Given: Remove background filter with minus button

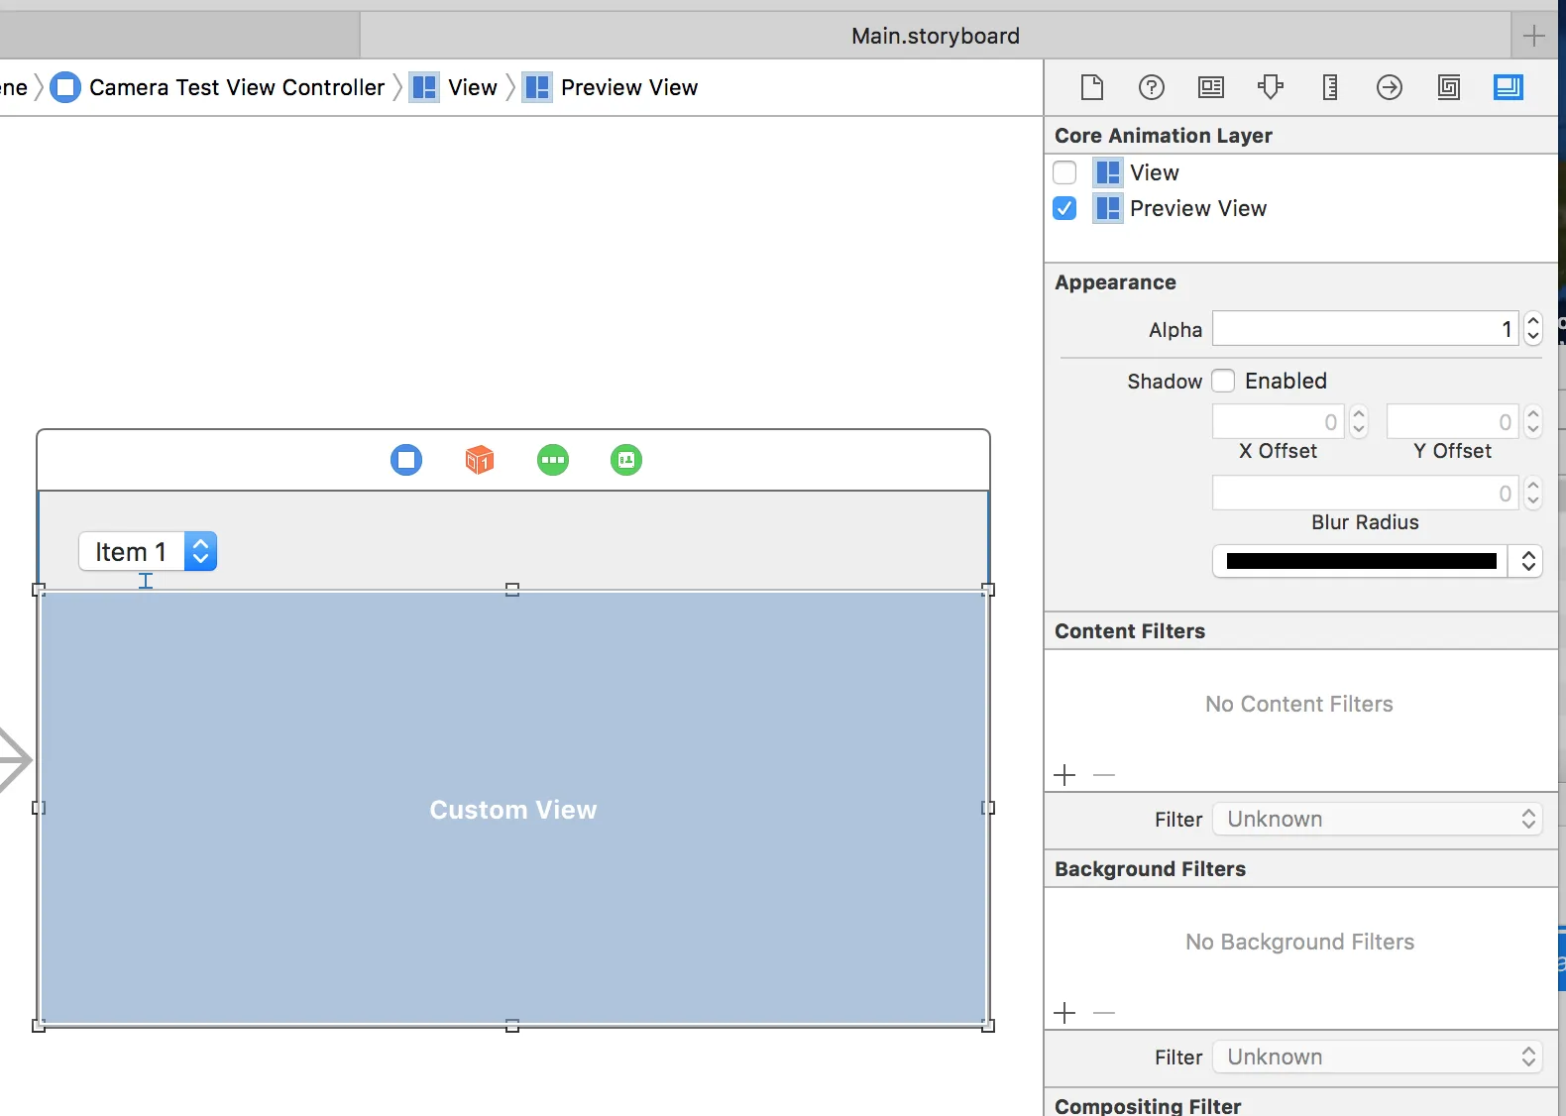Looking at the screenshot, I should click(x=1104, y=1013).
